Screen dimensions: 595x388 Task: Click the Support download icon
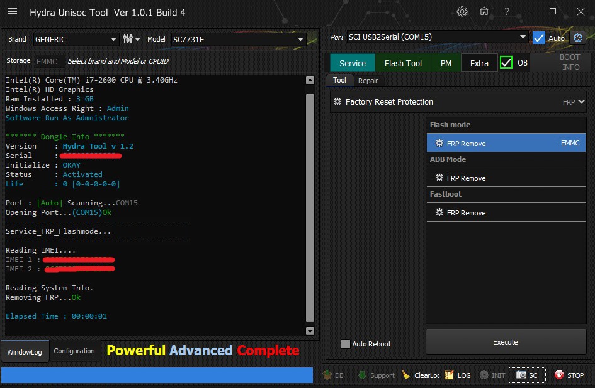pos(363,375)
